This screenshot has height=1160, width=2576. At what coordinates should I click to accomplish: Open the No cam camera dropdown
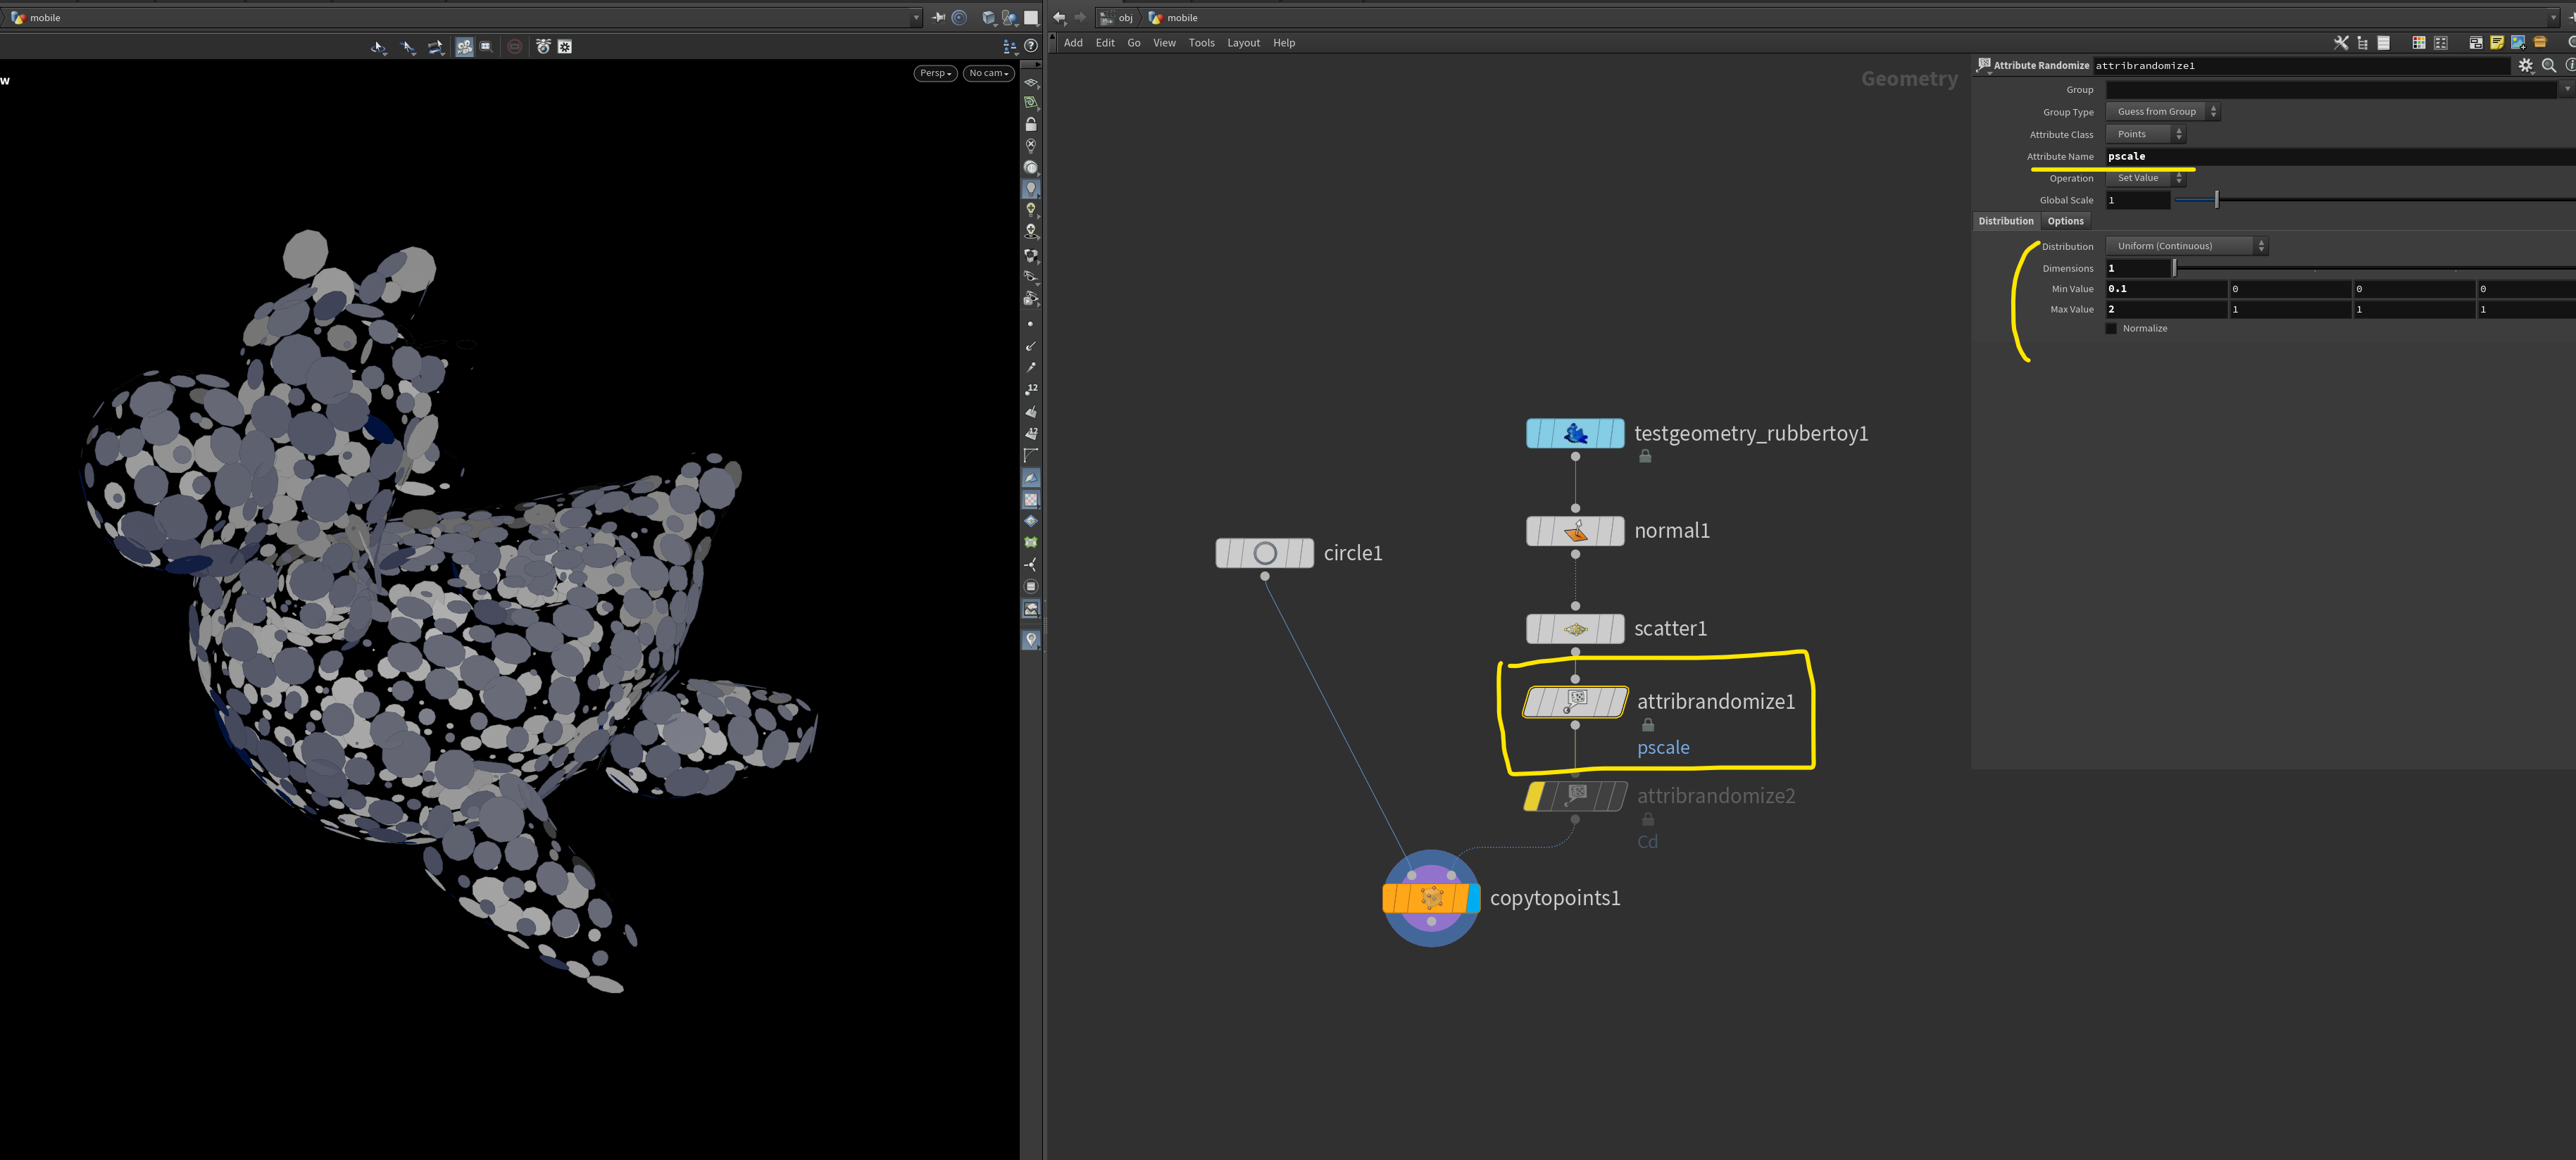[988, 73]
